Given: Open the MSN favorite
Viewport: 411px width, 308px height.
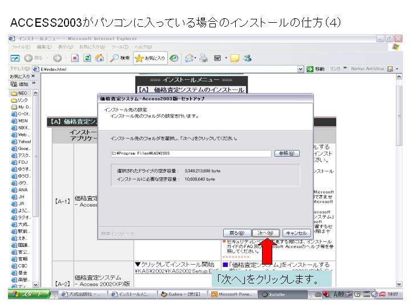Looking at the screenshot, I should point(19,121).
